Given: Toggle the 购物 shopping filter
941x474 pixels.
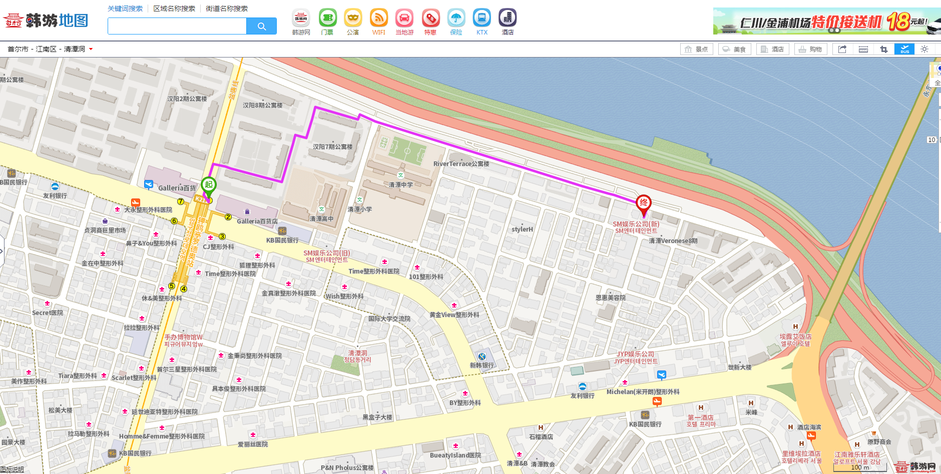Looking at the screenshot, I should [811, 49].
